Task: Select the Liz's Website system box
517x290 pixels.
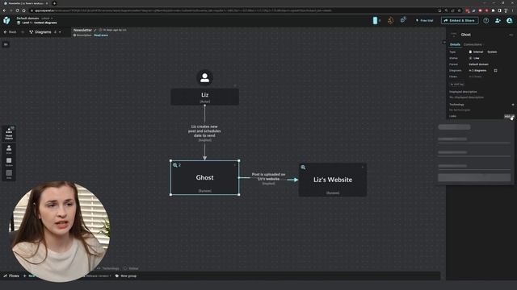Action: [x=333, y=180]
